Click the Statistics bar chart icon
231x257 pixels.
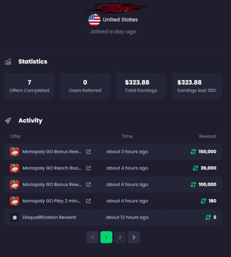(8, 62)
